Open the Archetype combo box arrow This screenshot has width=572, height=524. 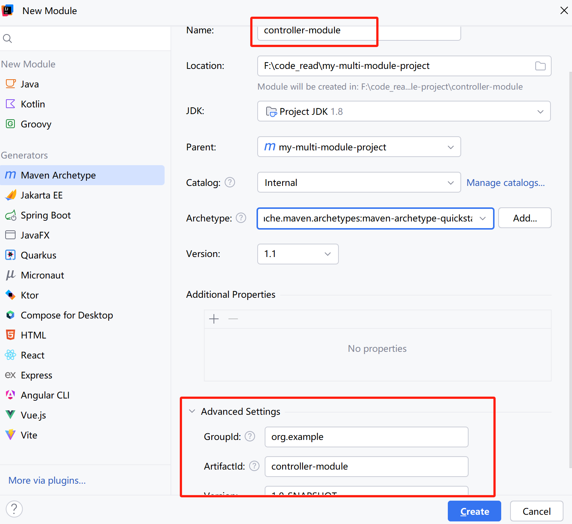tap(483, 218)
